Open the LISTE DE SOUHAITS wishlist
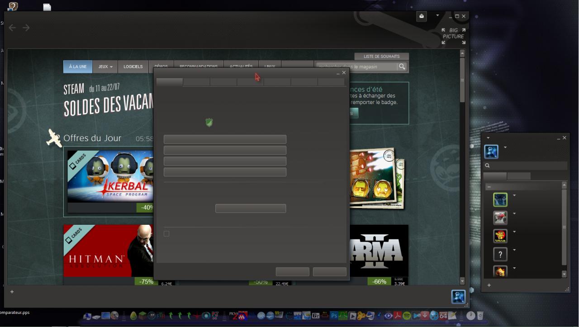Viewport: 579px width, 327px height. [x=382, y=57]
